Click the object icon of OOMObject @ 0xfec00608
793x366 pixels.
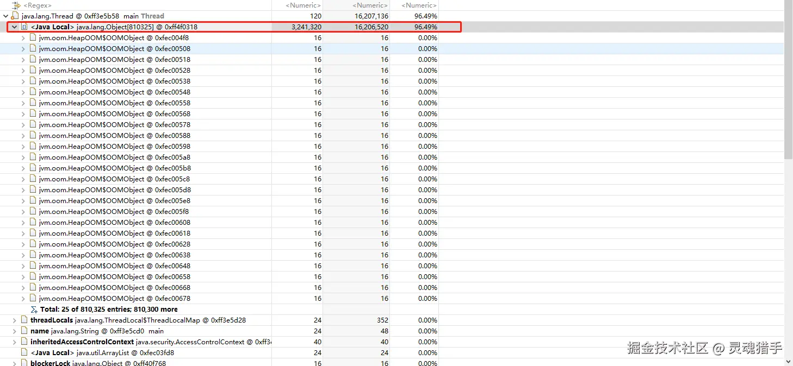point(33,223)
